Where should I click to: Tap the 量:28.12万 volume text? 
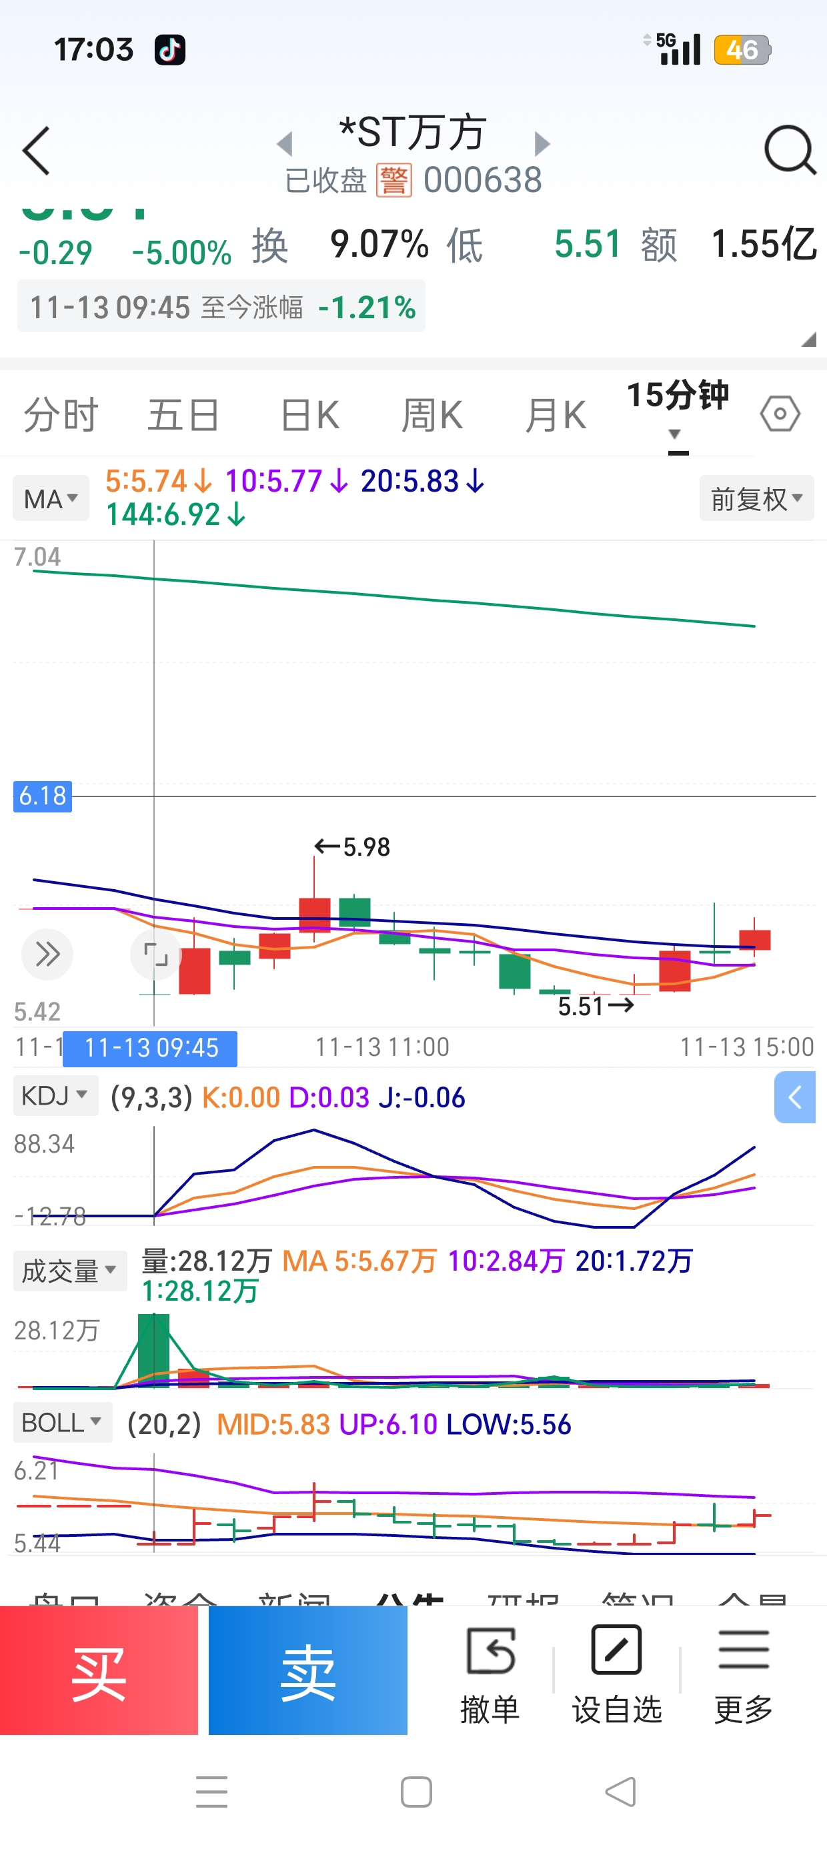[x=207, y=1261]
